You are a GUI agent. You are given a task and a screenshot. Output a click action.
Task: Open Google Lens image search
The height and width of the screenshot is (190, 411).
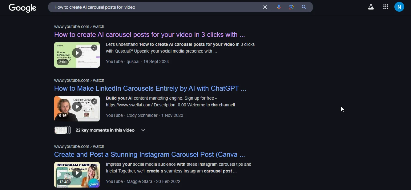point(291,7)
